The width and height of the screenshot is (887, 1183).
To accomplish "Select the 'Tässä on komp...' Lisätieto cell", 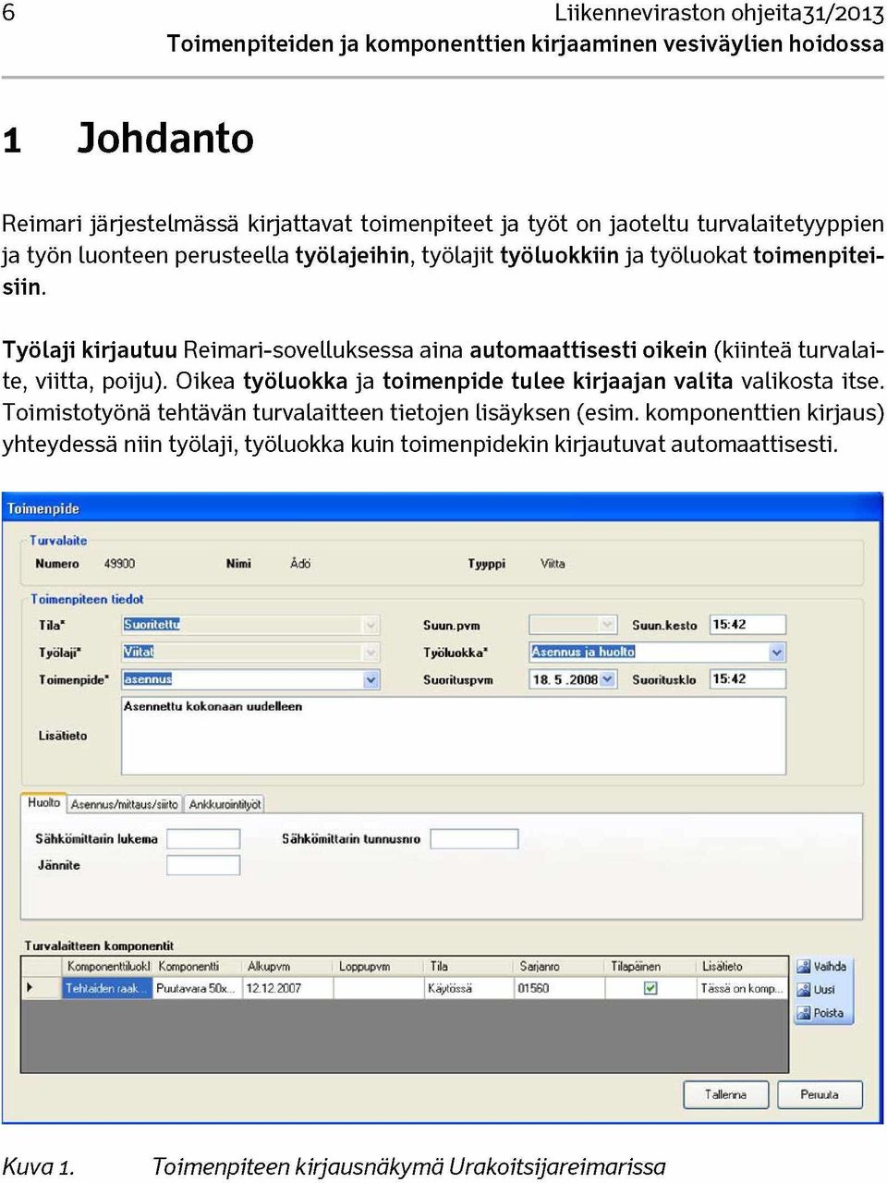I will click(742, 988).
